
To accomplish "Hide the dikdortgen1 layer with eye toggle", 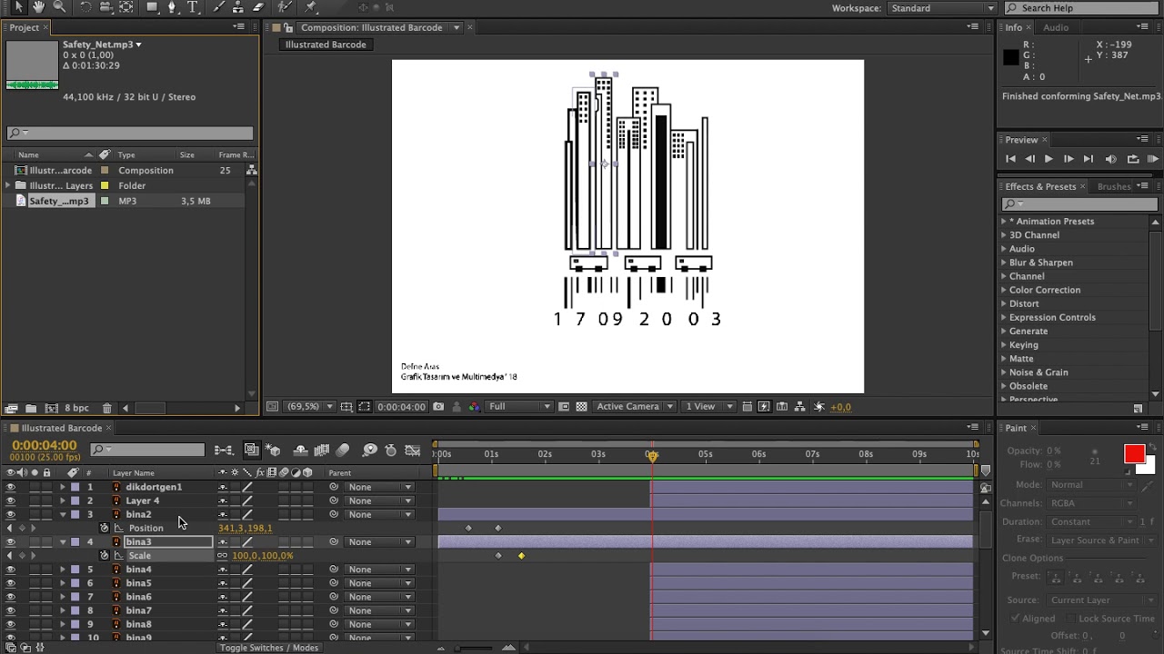I will (x=11, y=487).
